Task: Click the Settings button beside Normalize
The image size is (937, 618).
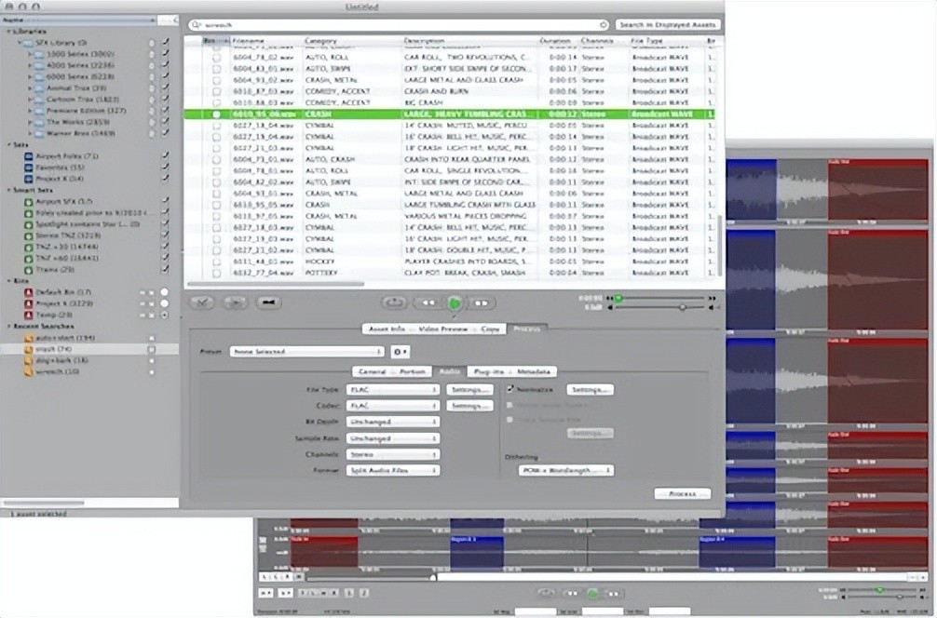Action: tap(590, 389)
